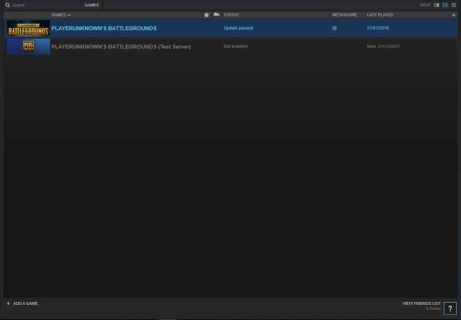
Task: Switch to list view mode
Action: click(x=444, y=5)
